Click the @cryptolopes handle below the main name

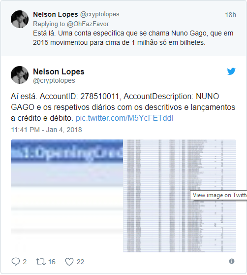pos(54,81)
